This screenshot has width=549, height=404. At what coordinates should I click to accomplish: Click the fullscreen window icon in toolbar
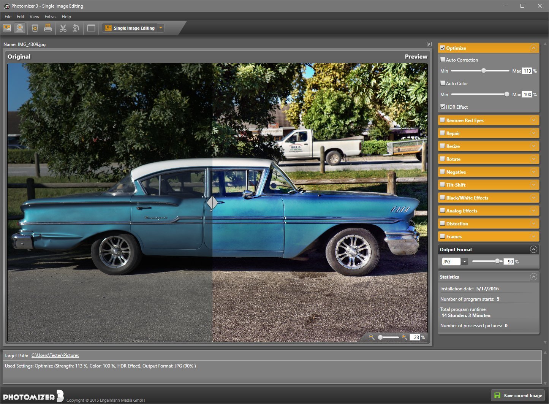tap(91, 28)
